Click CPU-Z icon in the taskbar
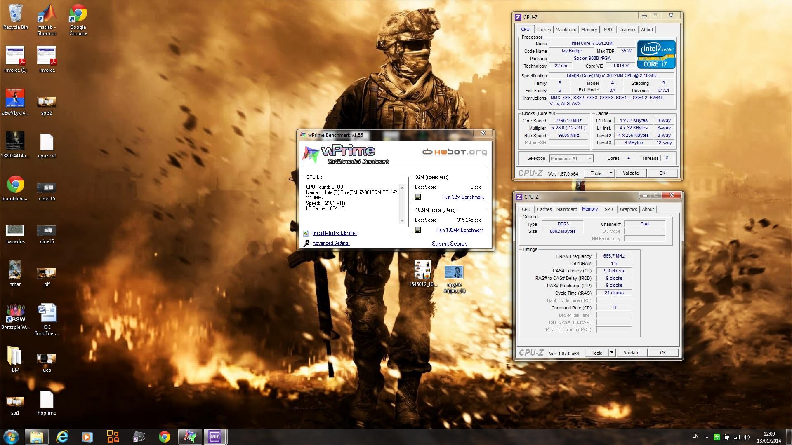This screenshot has width=792, height=445. pos(214,436)
